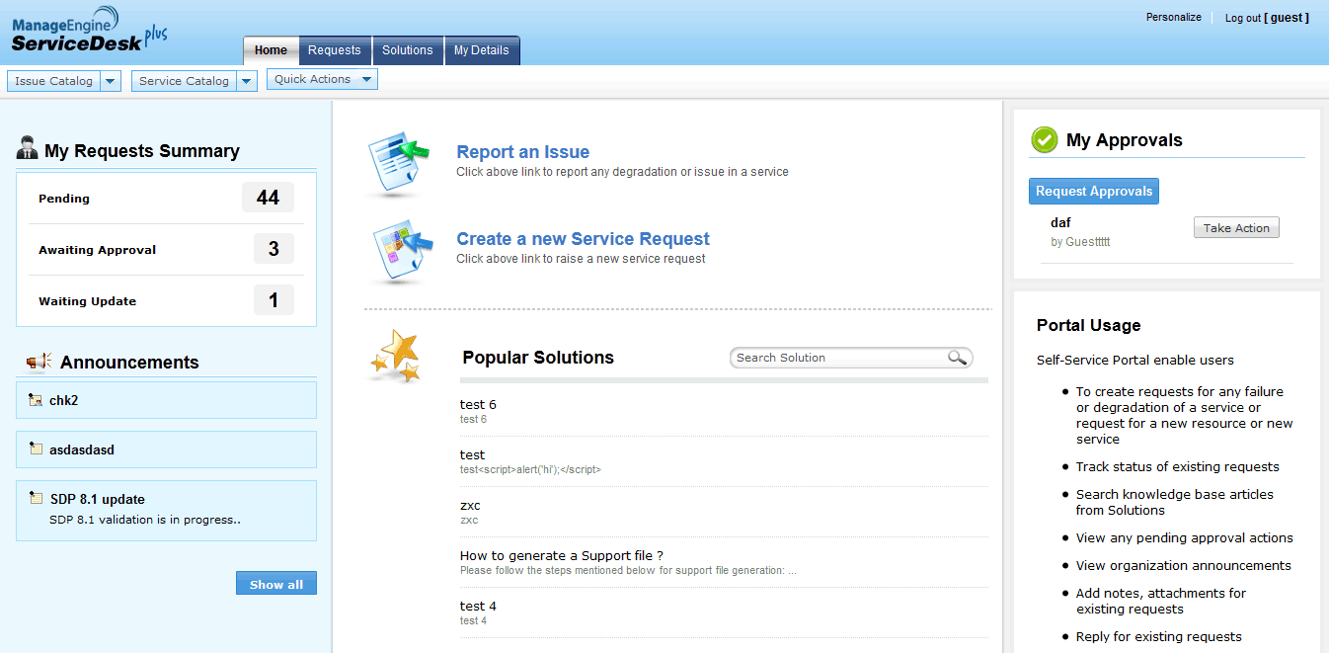Click the 'daf' approval item

1060,222
